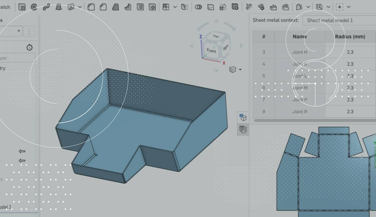Screen dimensions: 376x217
Task: Expand the view cube display options dropdown
Action: (x=240, y=70)
